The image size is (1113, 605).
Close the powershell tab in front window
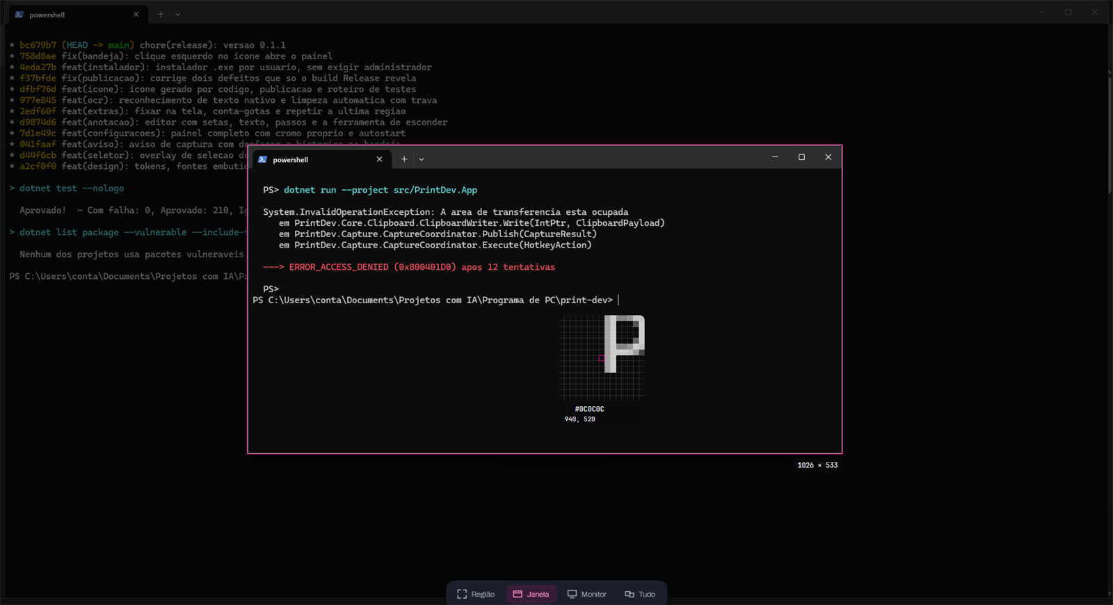click(x=379, y=159)
